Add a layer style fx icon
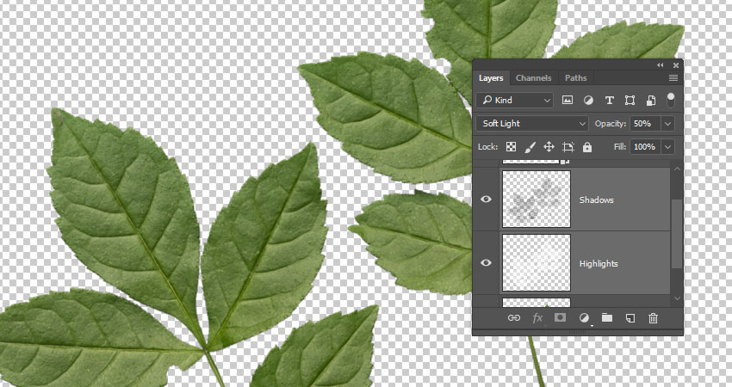732x387 pixels. pos(537,318)
